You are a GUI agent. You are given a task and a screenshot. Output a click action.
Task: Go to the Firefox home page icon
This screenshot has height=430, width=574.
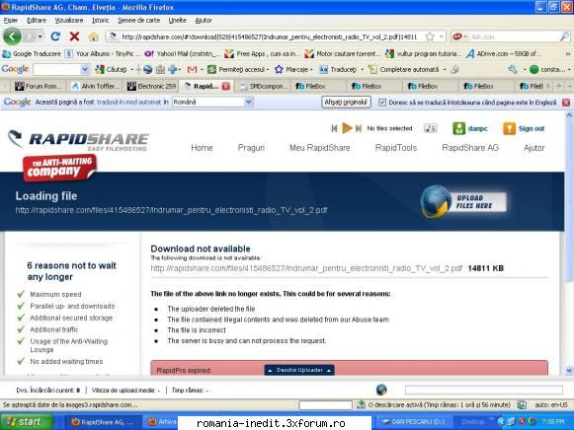click(x=93, y=36)
